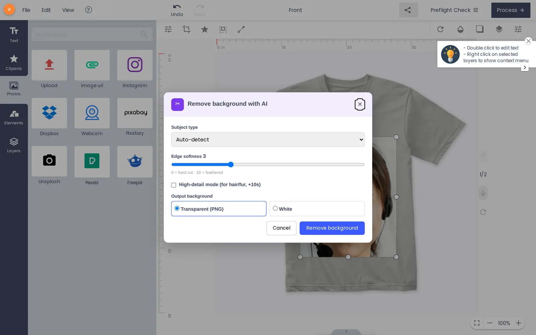The height and width of the screenshot is (335, 536).
Task: Close the Remove background dialog
Action: point(360,104)
